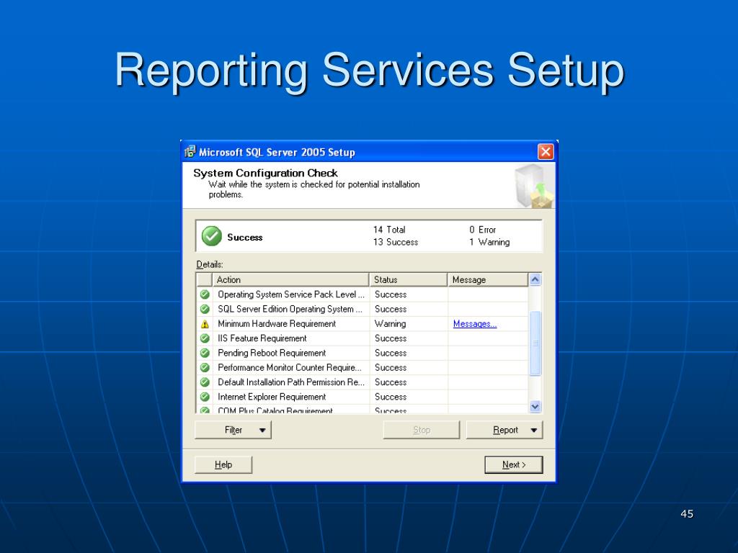Select the Operating System Service Pack Level row
The image size is (738, 553).
(x=362, y=295)
